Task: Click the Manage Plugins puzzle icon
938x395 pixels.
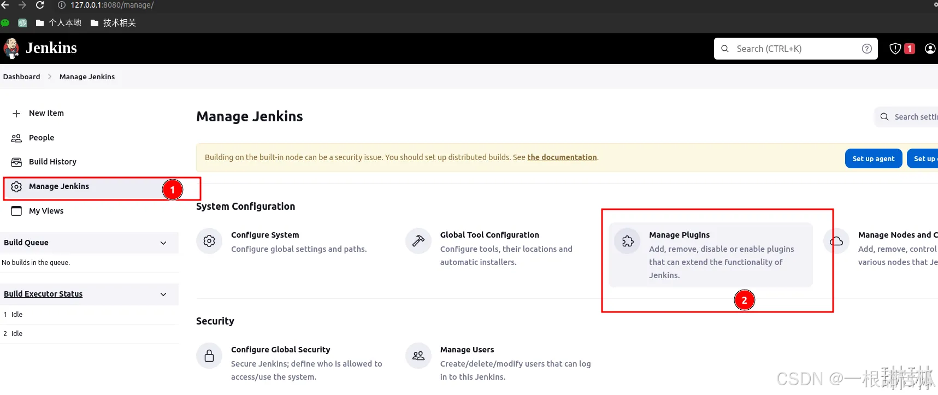Action: pyautogui.click(x=628, y=241)
